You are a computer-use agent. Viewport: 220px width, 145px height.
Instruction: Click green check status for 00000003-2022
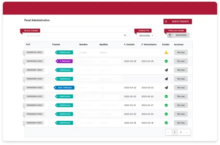[166, 105]
